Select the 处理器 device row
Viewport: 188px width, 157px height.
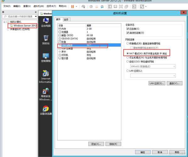[89, 32]
